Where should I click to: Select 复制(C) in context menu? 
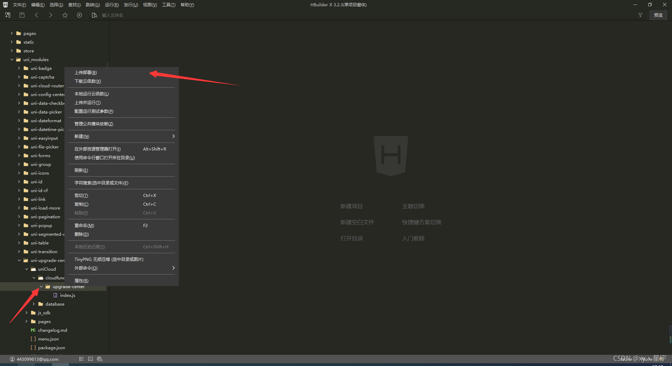tap(121, 204)
